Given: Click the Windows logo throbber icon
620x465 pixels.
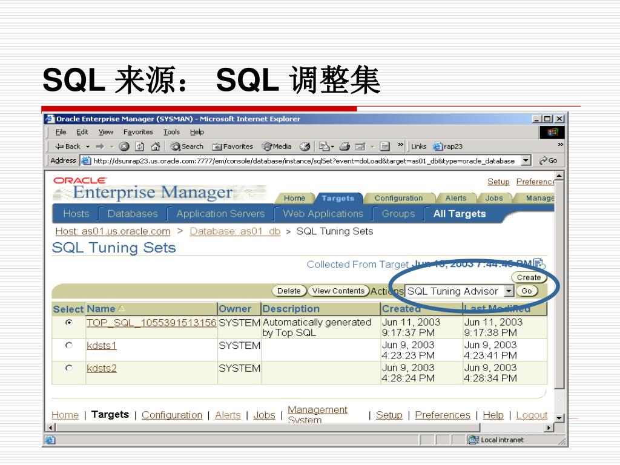Looking at the screenshot, I should coord(552,132).
